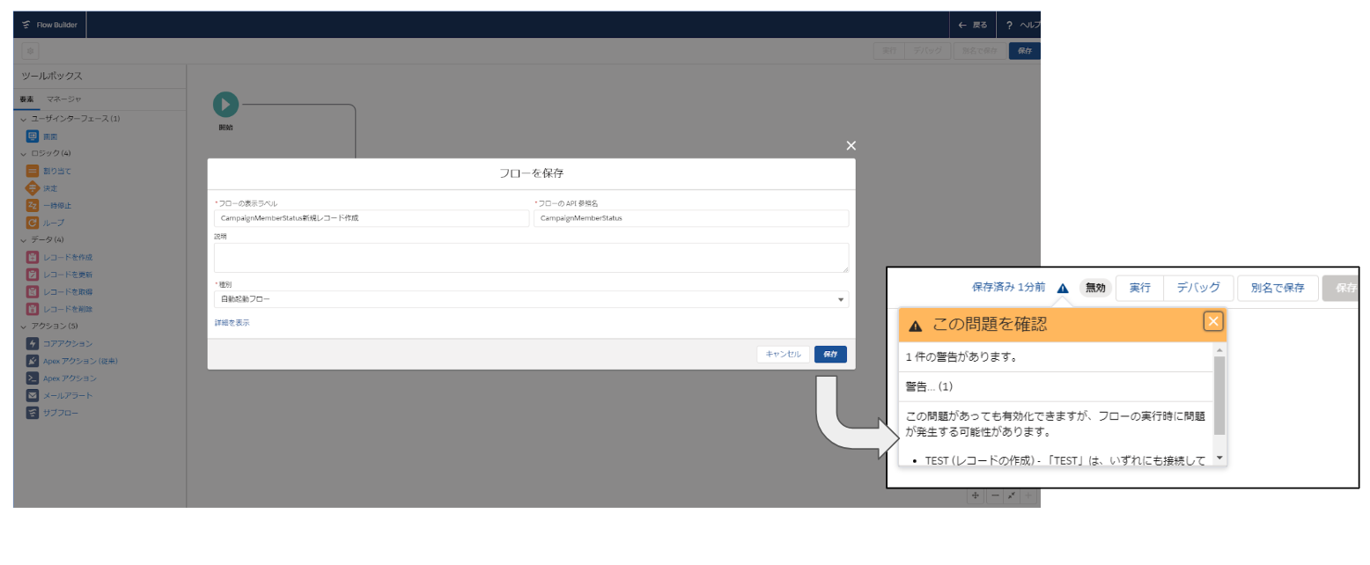Click the 詳細を表示 link
Screen dimensions: 1370x565
coord(232,323)
